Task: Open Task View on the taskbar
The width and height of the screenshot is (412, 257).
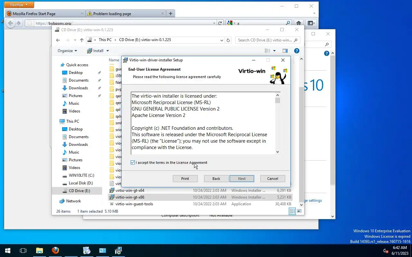Action: click(23, 251)
